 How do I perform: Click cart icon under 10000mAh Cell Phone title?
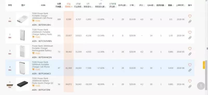click(x=33, y=21)
